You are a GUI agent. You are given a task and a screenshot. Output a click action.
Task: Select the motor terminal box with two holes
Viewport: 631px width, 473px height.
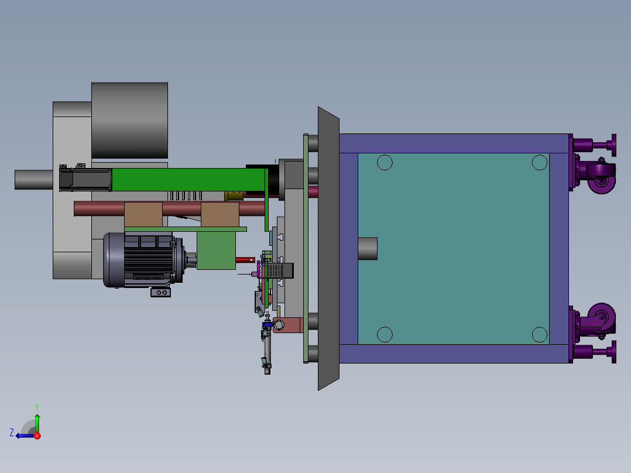[160, 292]
